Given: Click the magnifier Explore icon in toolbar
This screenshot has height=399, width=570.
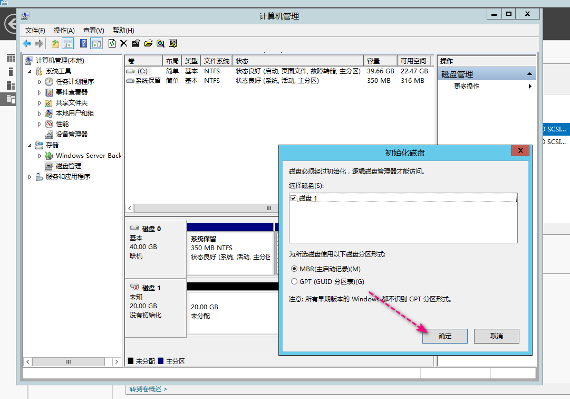Looking at the screenshot, I should point(160,44).
